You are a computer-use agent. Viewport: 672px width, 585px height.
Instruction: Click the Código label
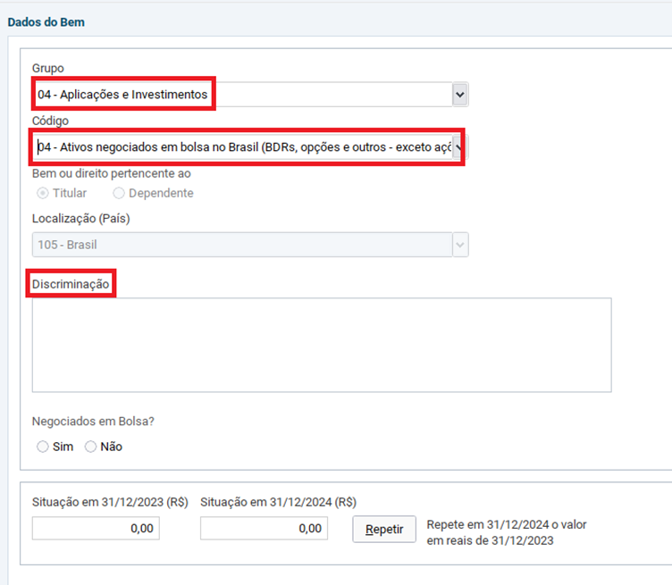(x=50, y=121)
